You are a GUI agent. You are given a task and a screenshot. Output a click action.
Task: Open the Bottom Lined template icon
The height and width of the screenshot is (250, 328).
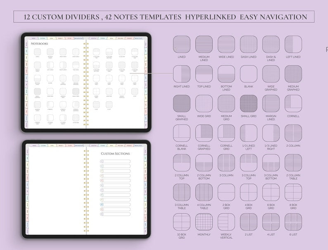[226, 74]
